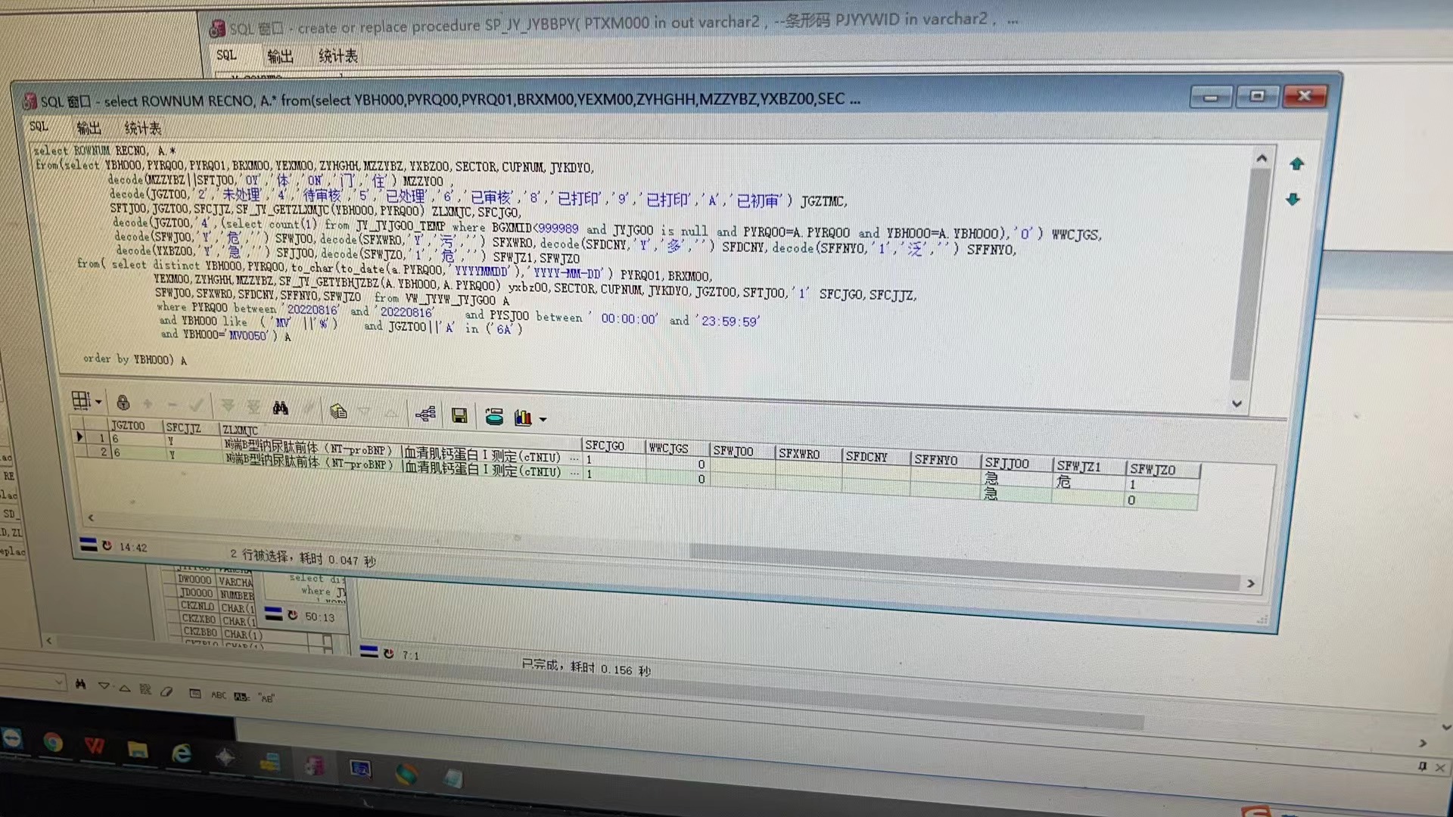Toggle the padlock edit-data icon
Viewport: 1453px width, 817px height.
(123, 403)
